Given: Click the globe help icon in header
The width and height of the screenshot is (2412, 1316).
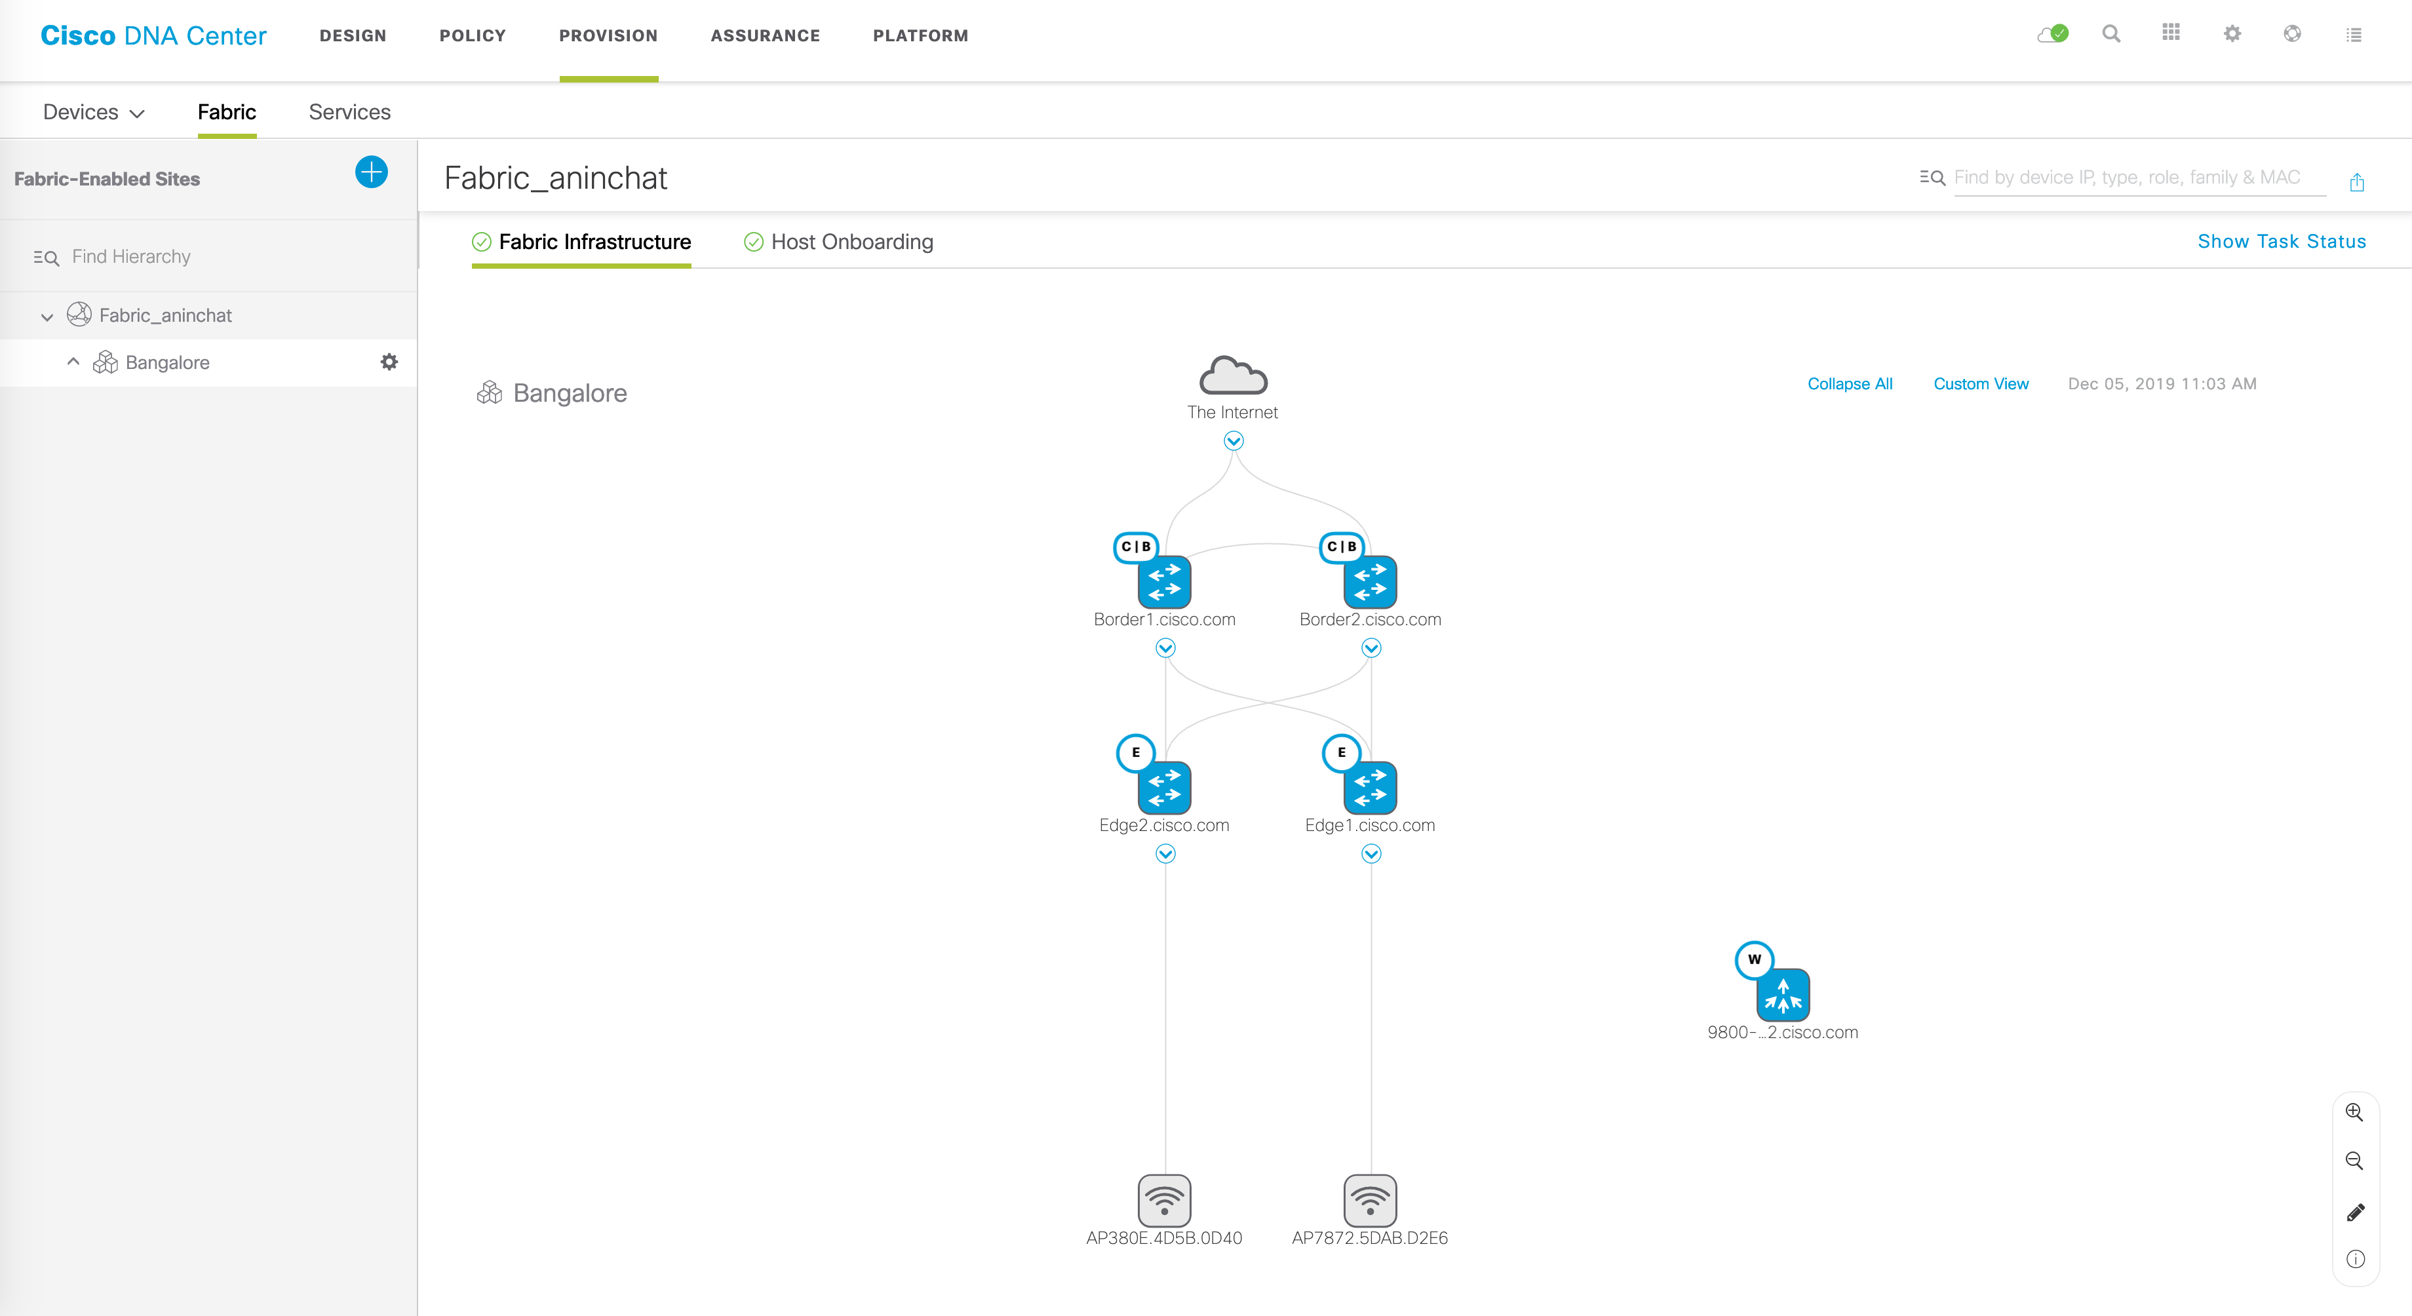Looking at the screenshot, I should pyautogui.click(x=2292, y=33).
